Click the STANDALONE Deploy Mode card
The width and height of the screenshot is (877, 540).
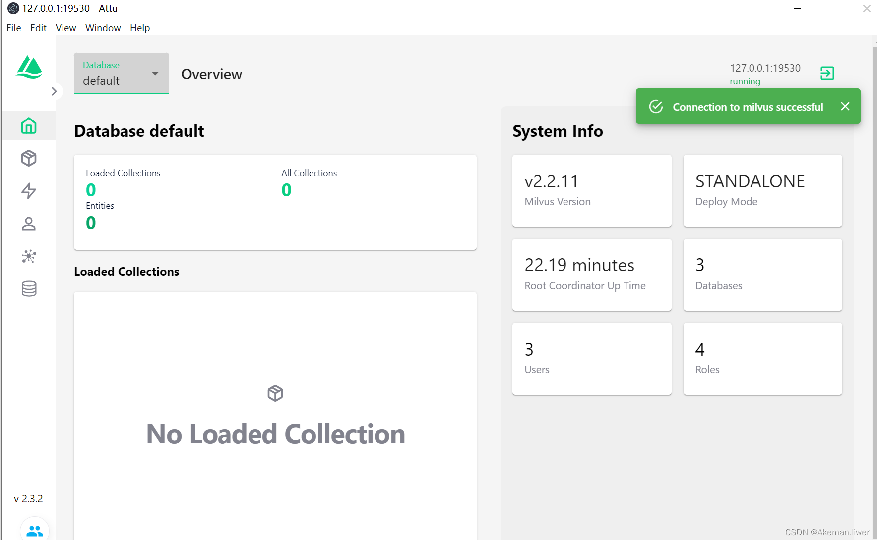(763, 191)
